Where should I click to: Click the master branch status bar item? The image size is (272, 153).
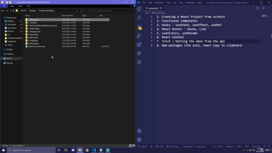(142, 146)
